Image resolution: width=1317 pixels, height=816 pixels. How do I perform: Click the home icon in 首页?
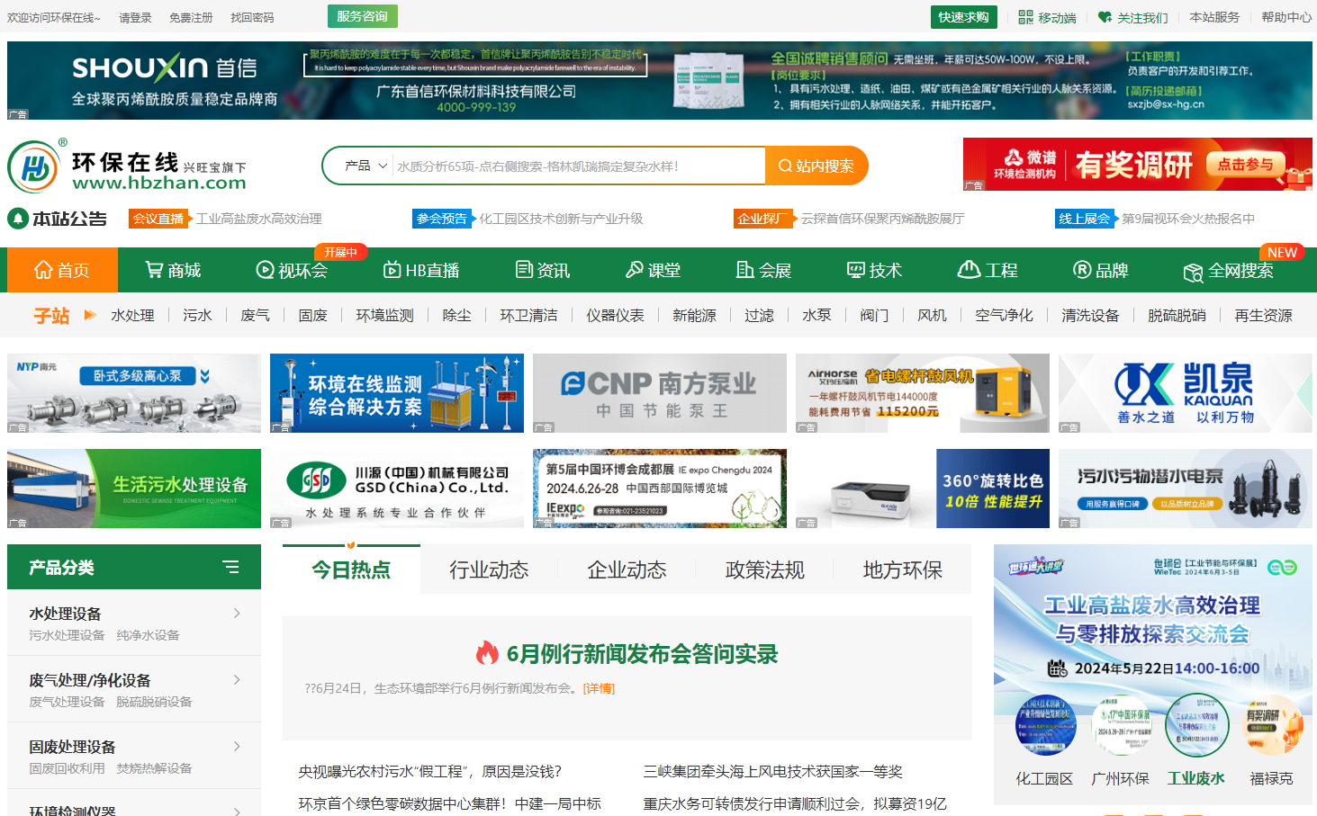click(x=43, y=270)
